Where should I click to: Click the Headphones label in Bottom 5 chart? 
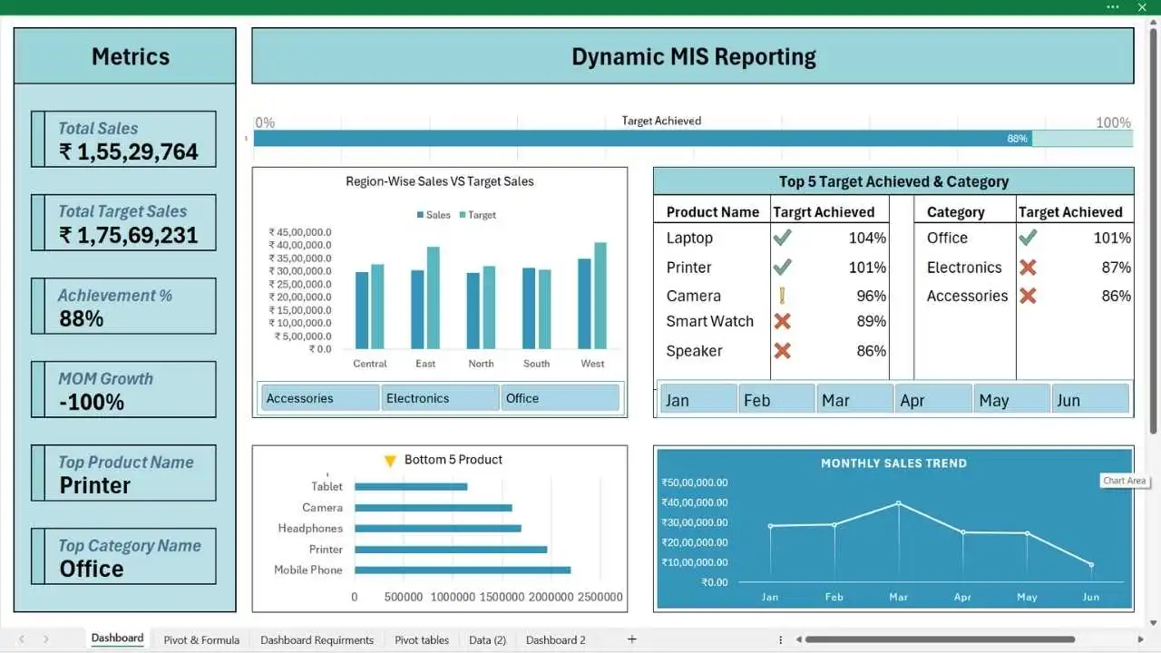310,528
